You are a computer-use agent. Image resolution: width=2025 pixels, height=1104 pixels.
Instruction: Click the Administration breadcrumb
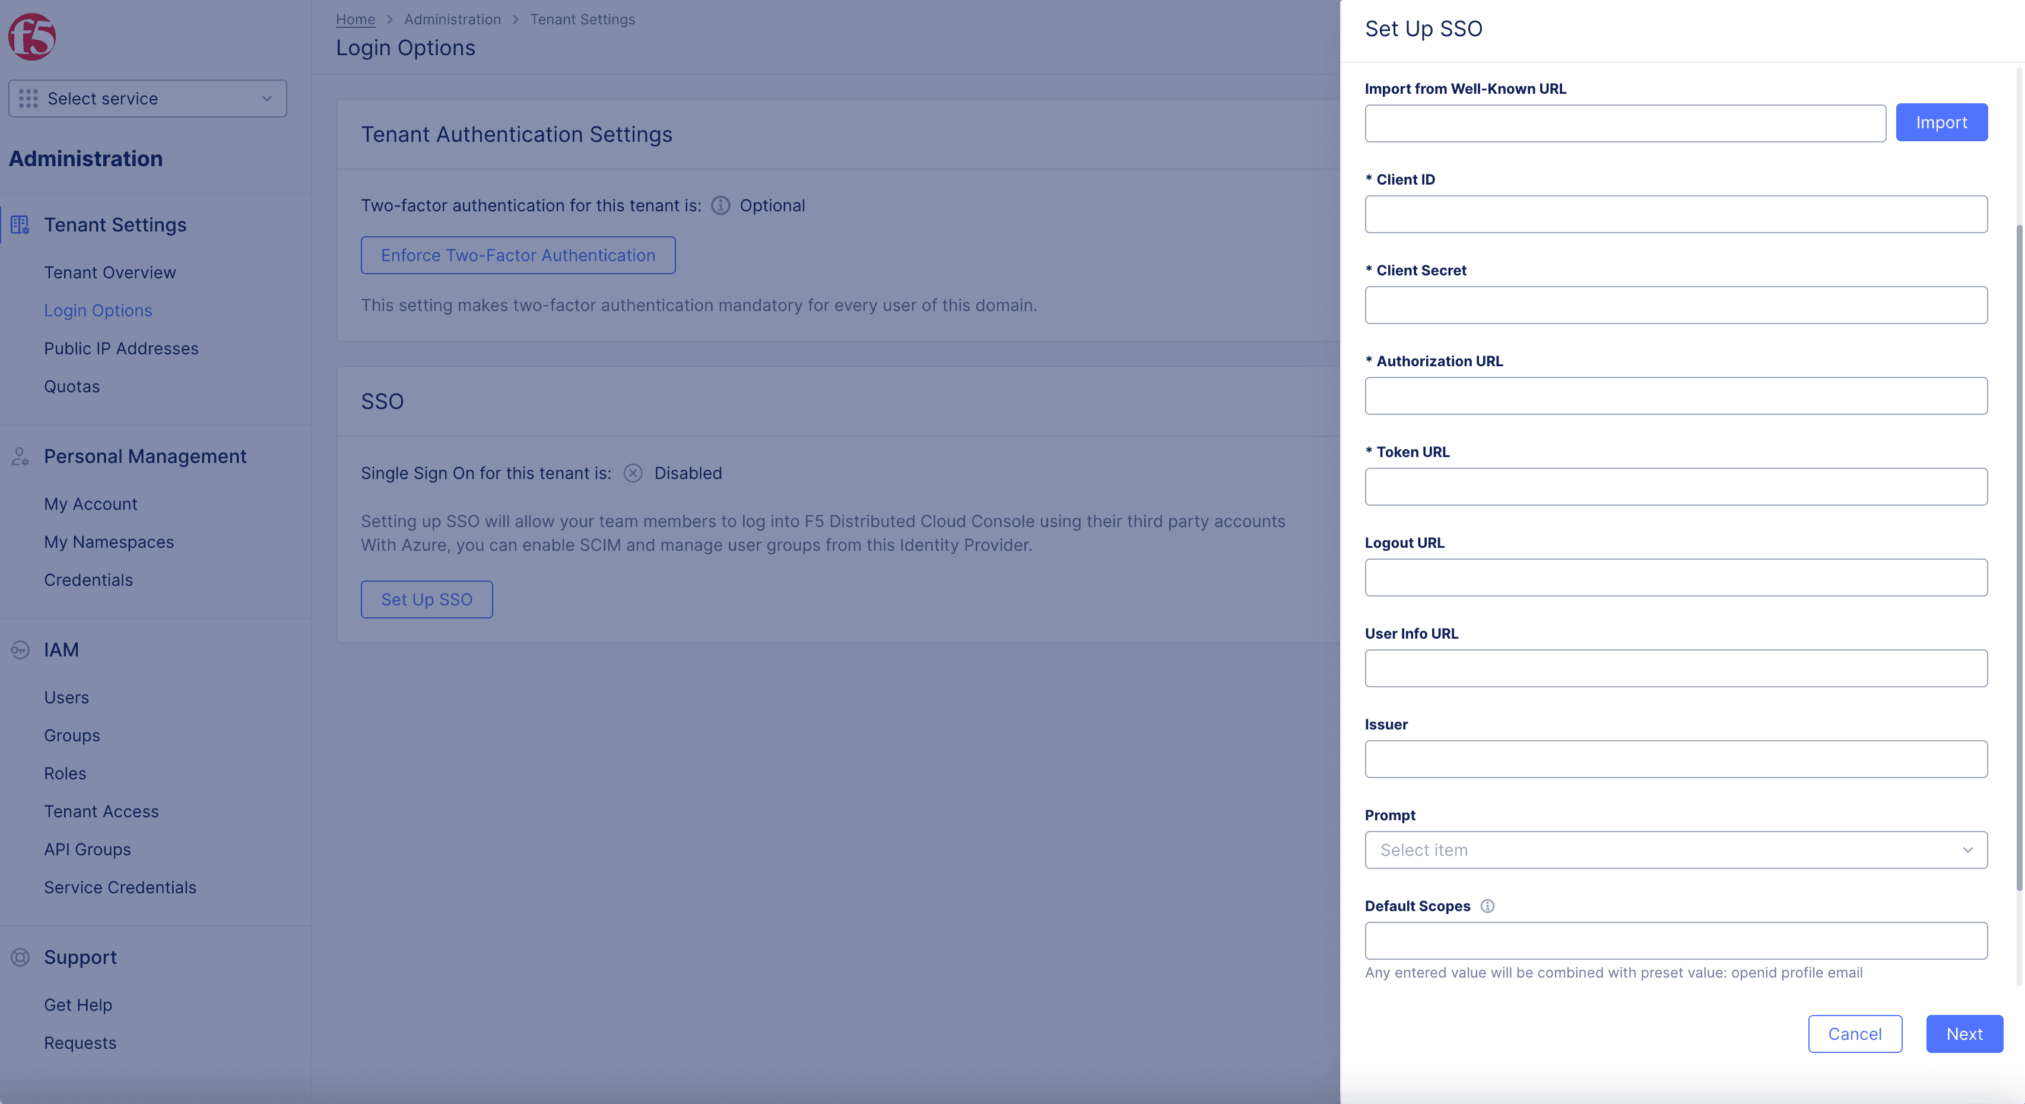click(452, 19)
